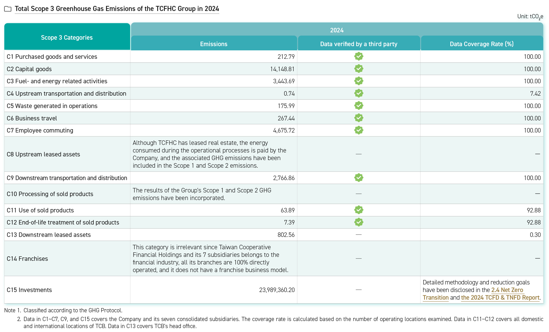Click the C14 Franchises row label

pyautogui.click(x=27, y=259)
